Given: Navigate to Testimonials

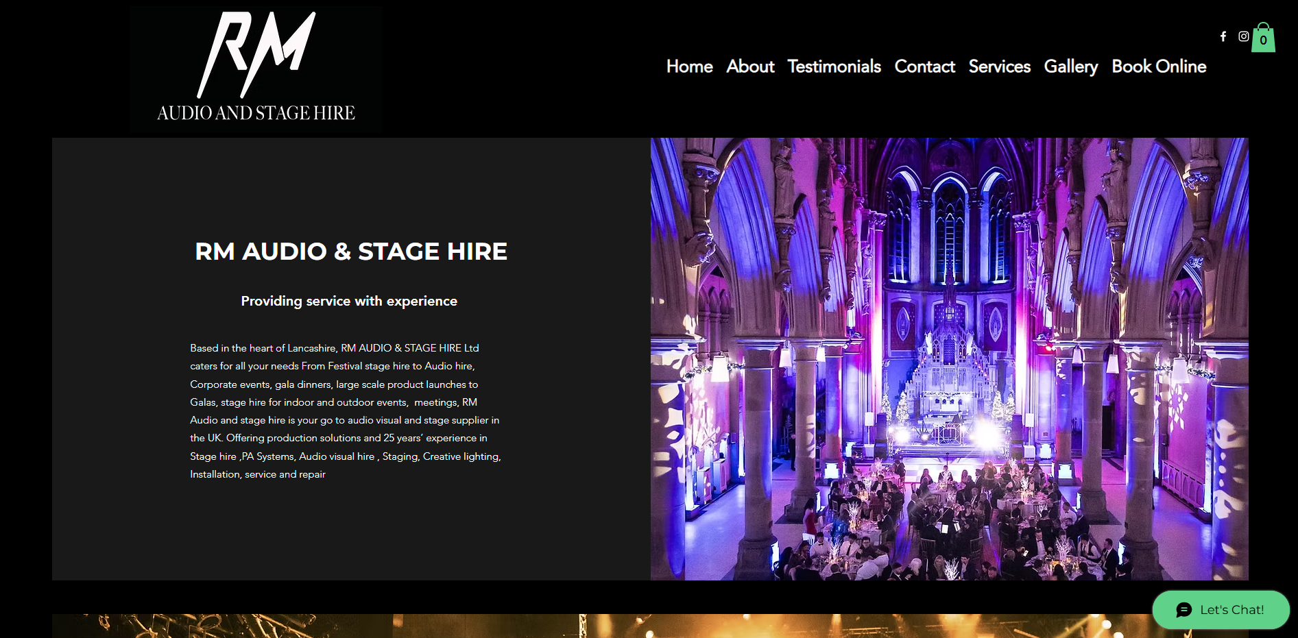Looking at the screenshot, I should tap(834, 66).
